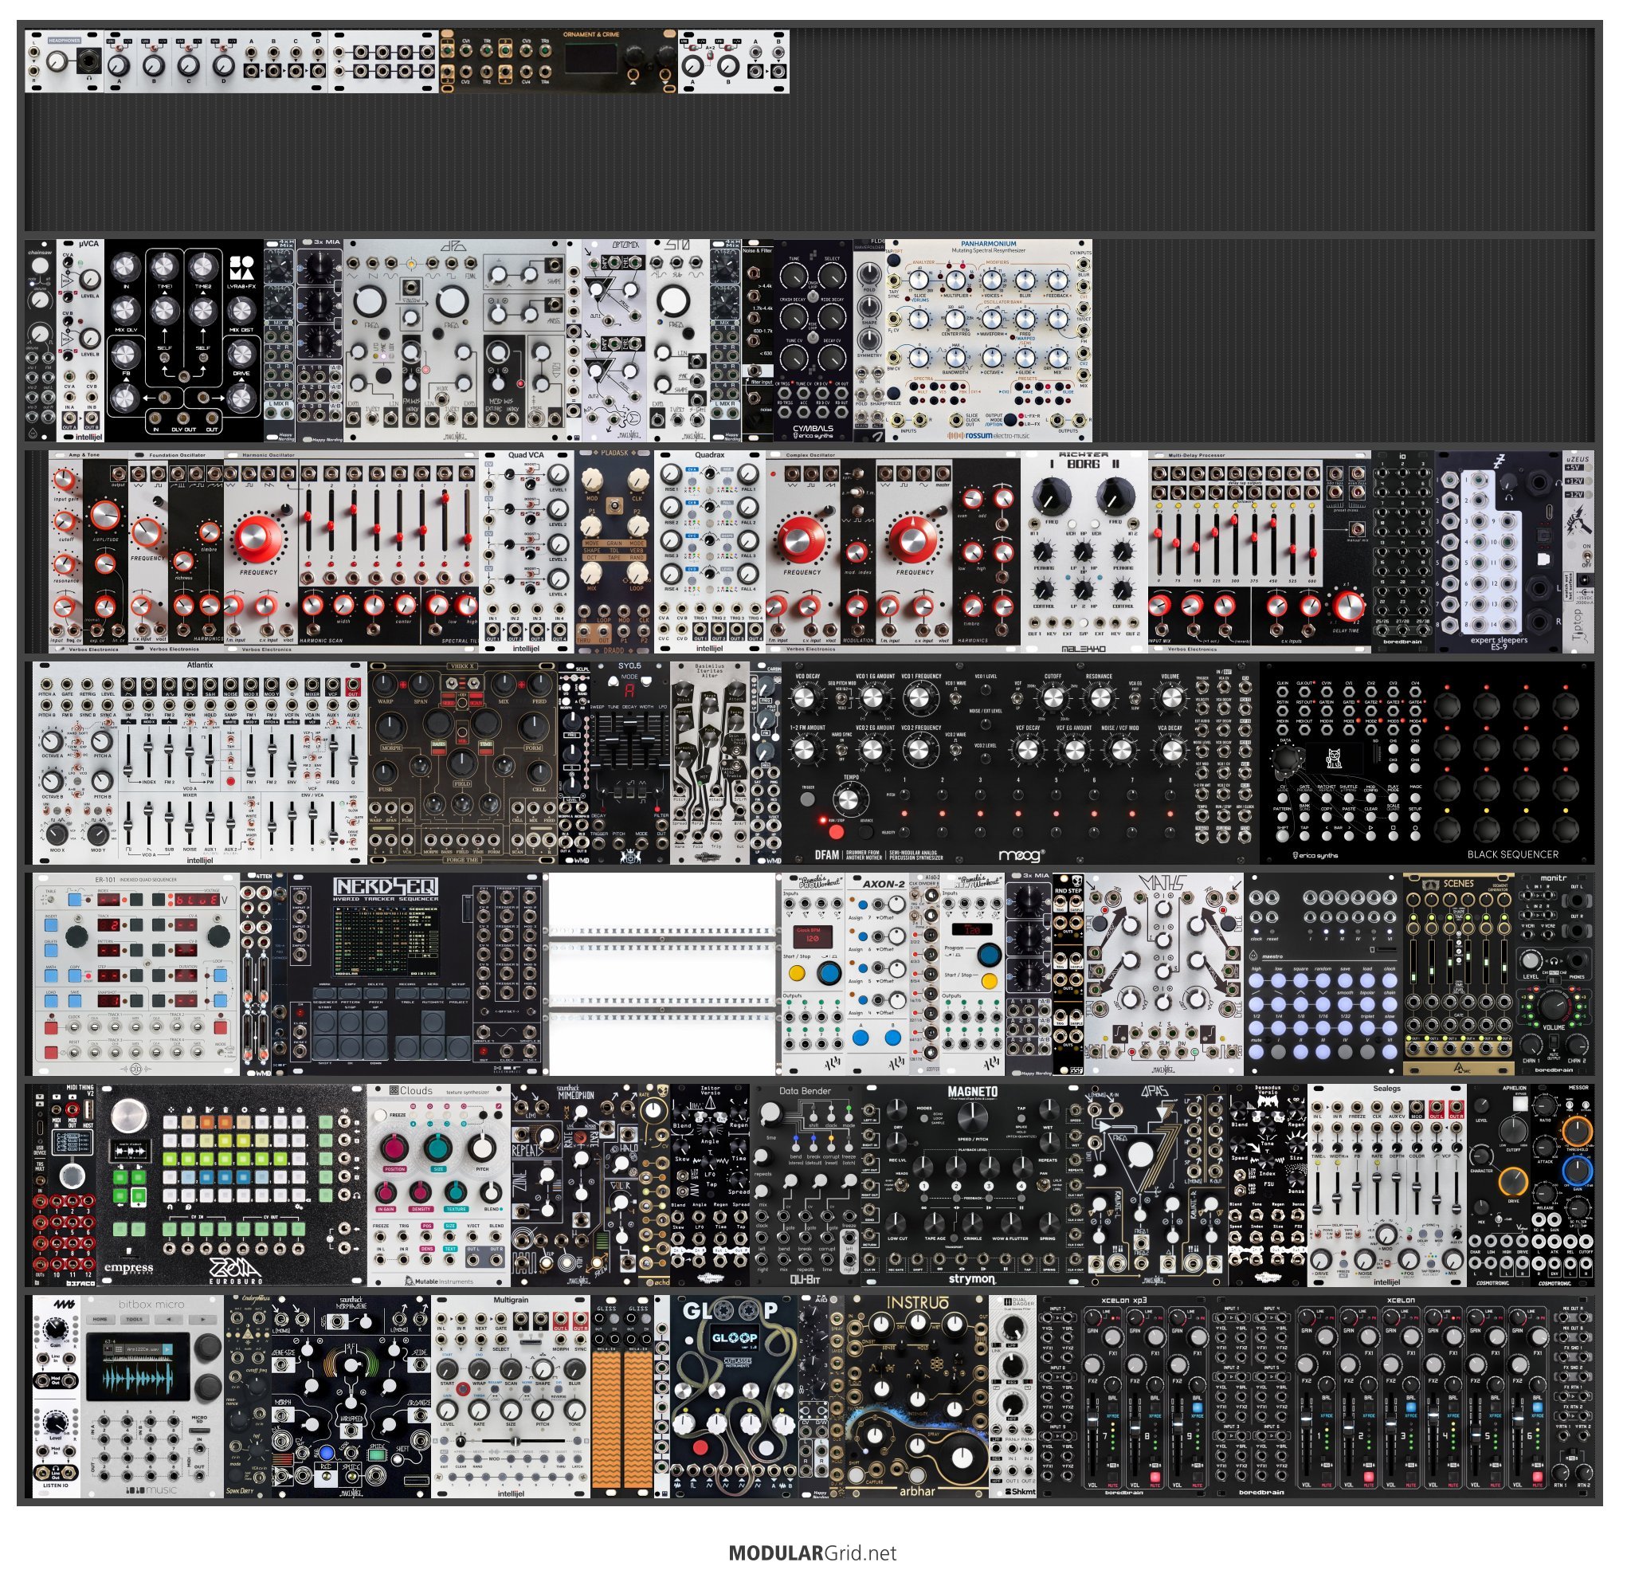Select the intellijel Atlantix module

[200, 762]
